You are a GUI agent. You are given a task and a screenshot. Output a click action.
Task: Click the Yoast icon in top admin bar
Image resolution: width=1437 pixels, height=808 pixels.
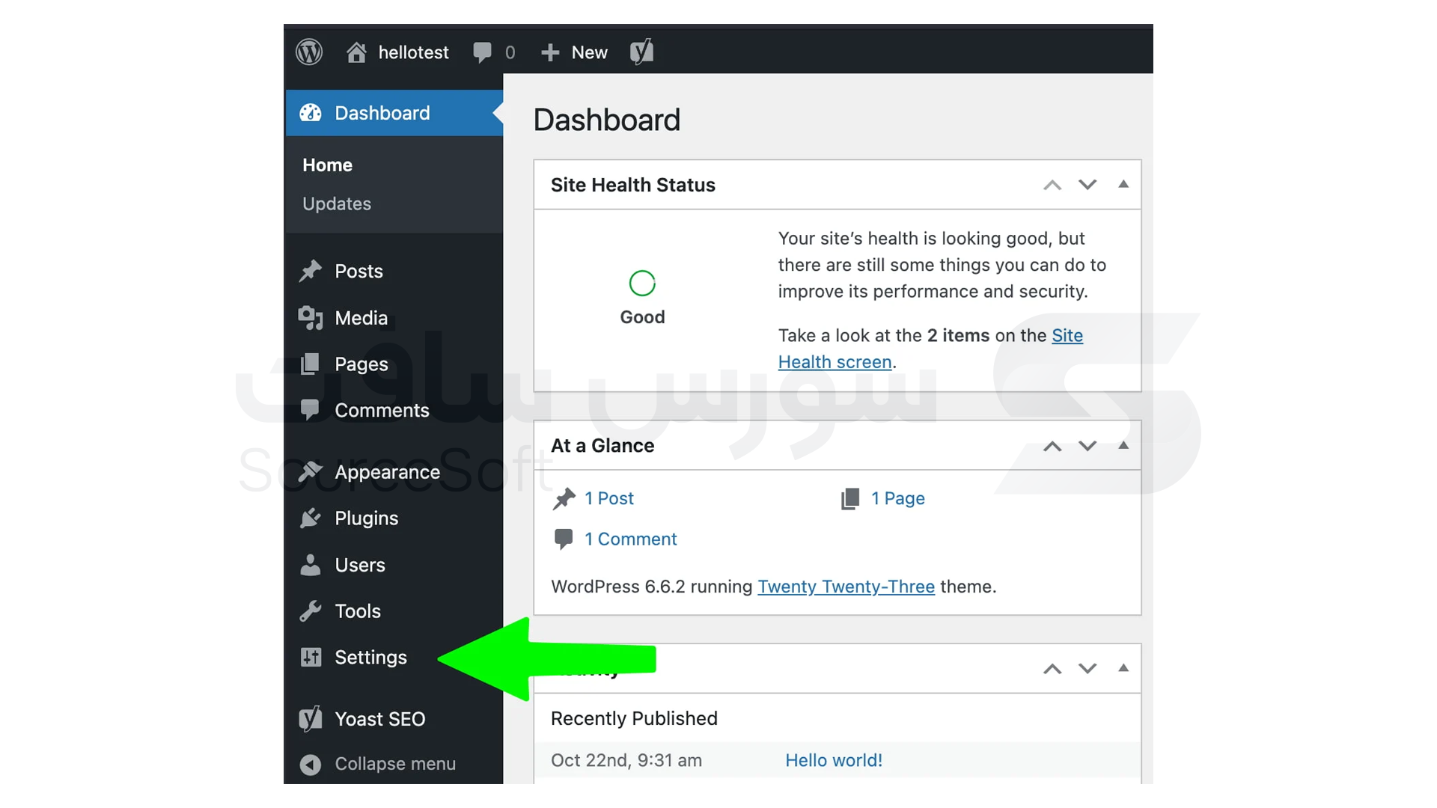641,52
